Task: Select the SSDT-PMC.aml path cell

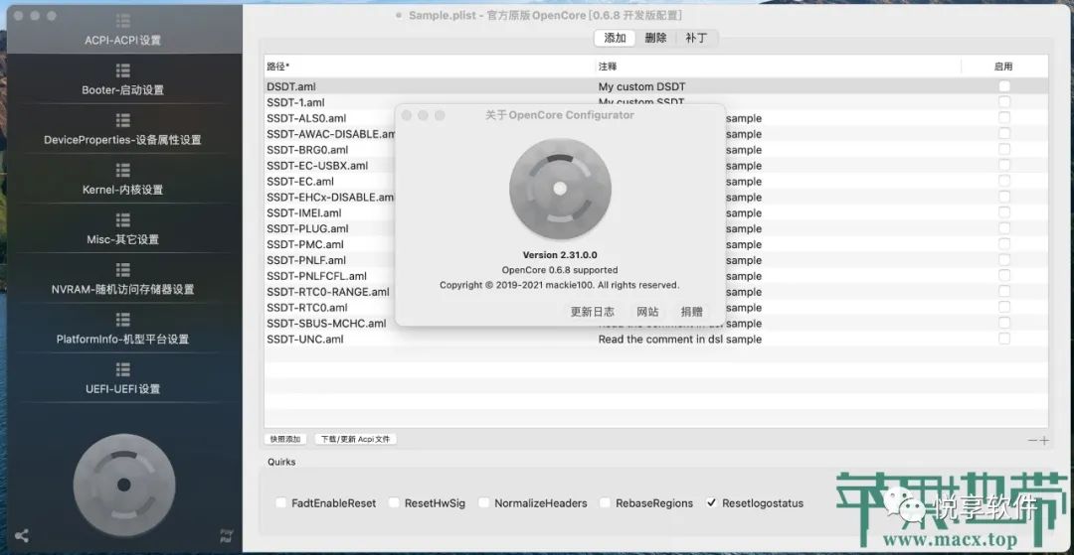Action: click(305, 244)
